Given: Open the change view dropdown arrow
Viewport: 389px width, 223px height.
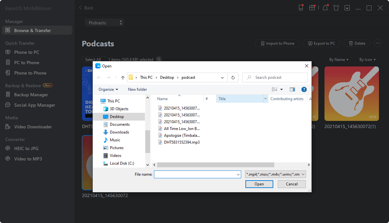Looking at the screenshot, I should [x=281, y=89].
